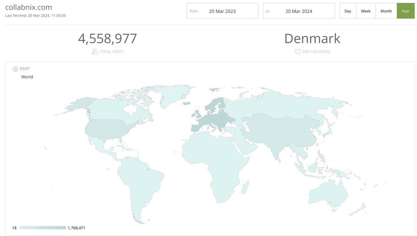
Task: Select Brazil on the map
Action: [148, 180]
